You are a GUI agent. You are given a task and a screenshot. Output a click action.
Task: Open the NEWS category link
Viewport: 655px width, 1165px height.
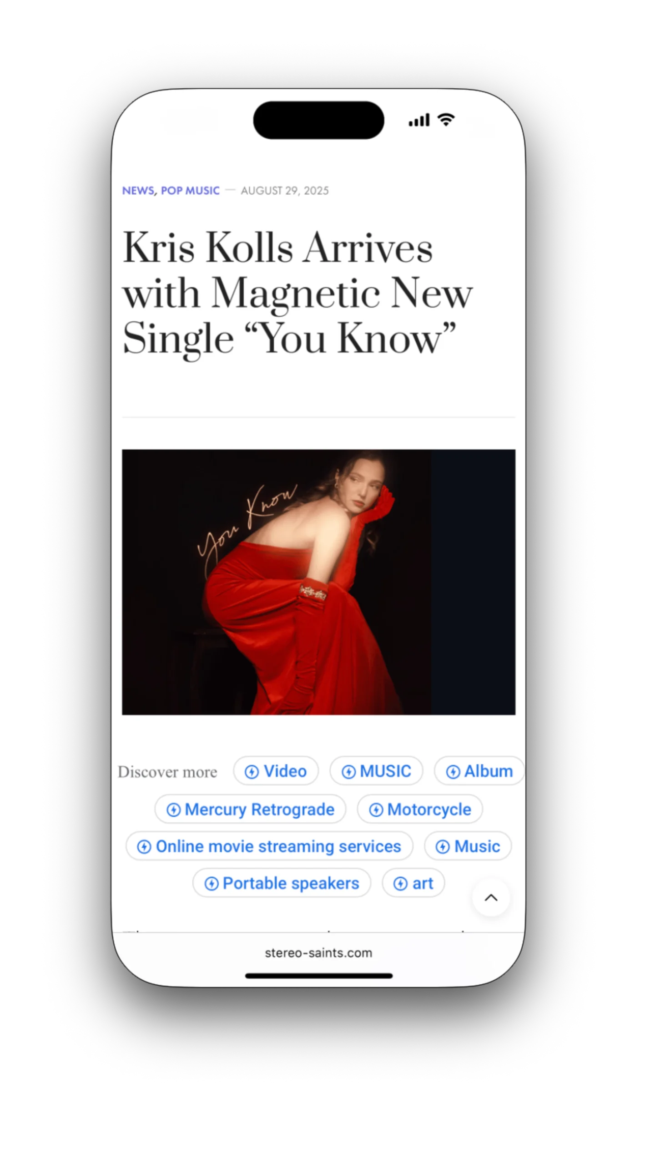pyautogui.click(x=138, y=191)
